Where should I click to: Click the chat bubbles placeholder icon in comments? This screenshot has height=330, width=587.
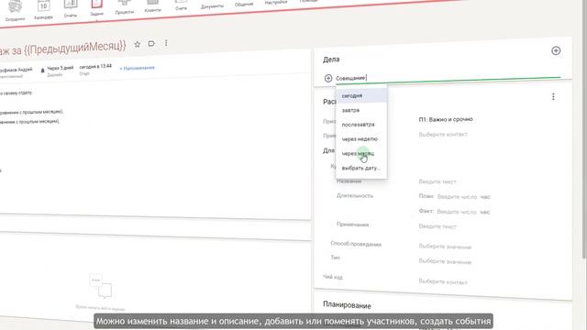tap(101, 286)
